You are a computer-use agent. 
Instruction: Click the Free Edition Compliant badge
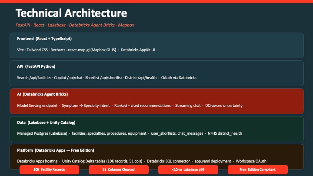pyautogui.click(x=257, y=169)
